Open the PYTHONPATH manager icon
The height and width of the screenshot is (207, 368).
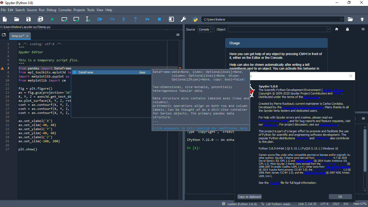coord(195,19)
